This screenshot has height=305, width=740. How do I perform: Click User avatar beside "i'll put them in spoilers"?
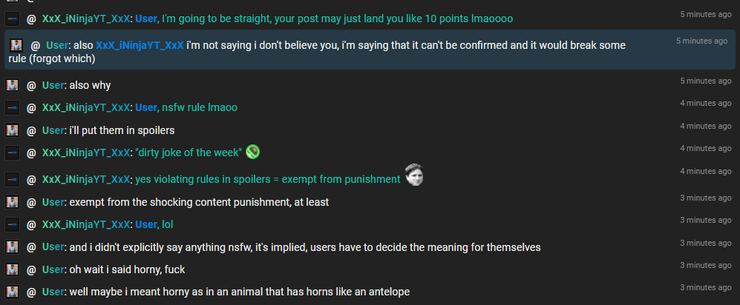13,130
